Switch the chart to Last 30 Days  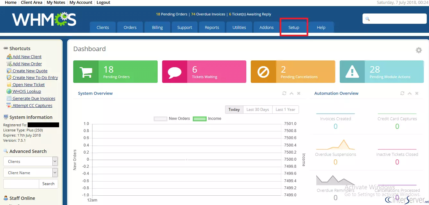pyautogui.click(x=258, y=109)
